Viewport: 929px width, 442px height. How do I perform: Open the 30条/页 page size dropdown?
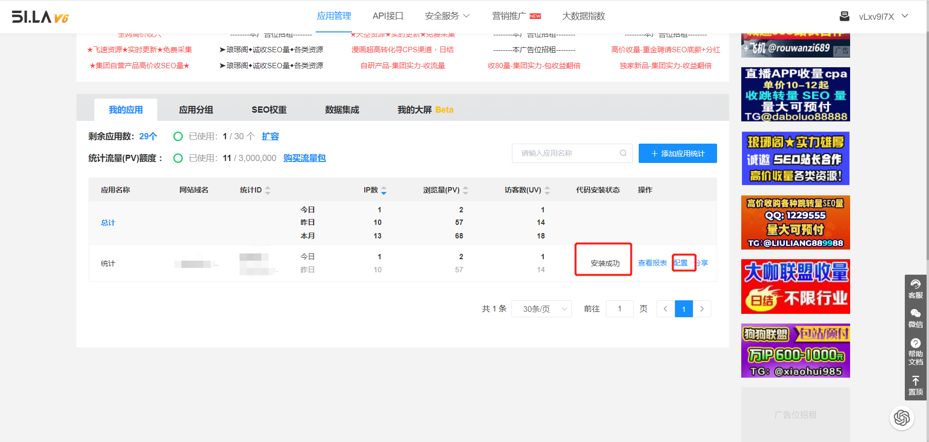[x=541, y=309]
